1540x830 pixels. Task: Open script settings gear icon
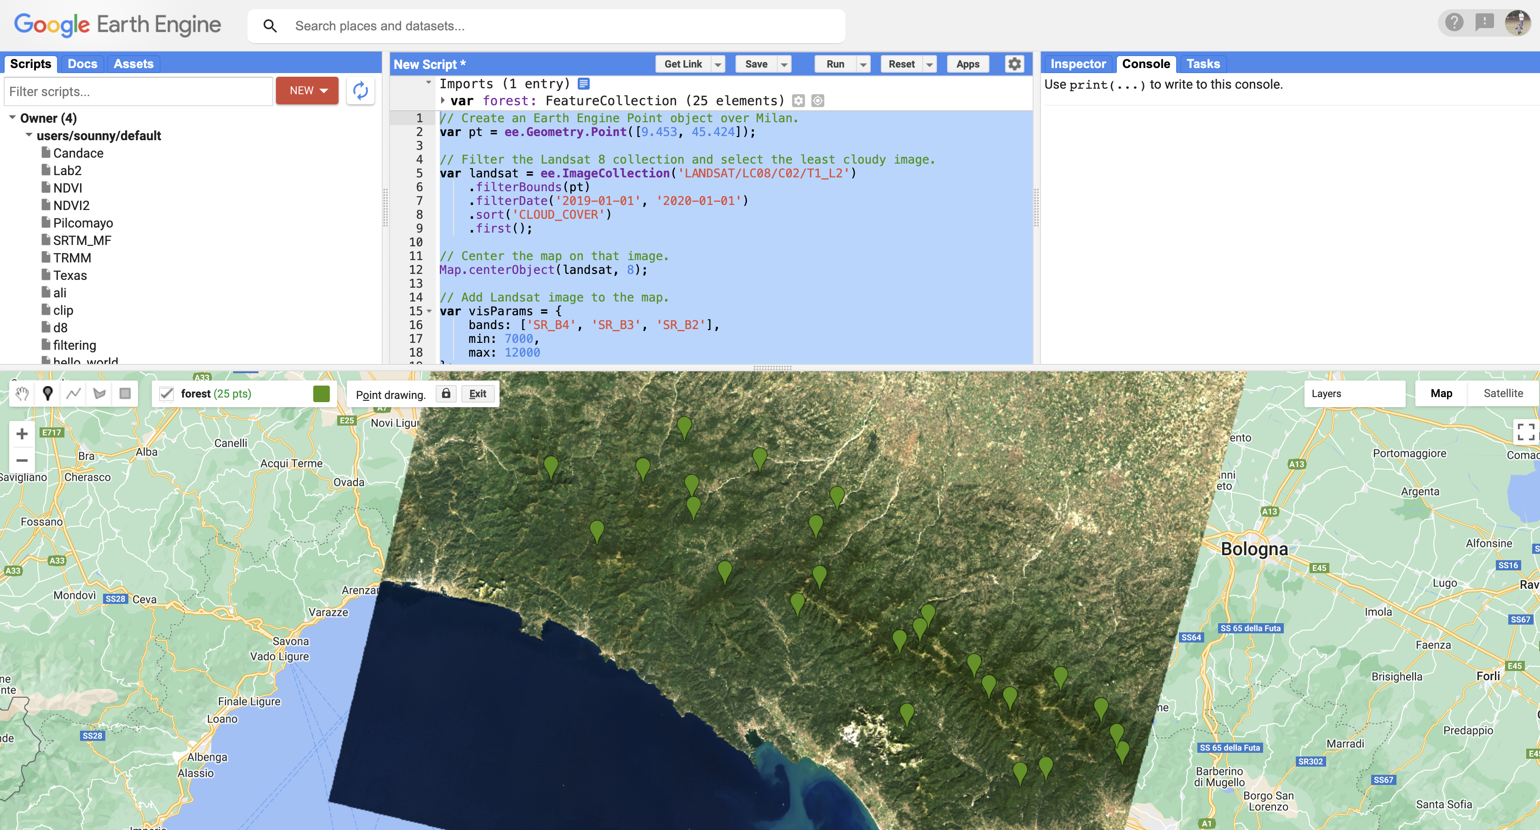(x=1014, y=64)
